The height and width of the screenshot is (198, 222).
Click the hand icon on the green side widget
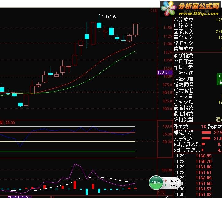(220, 82)
